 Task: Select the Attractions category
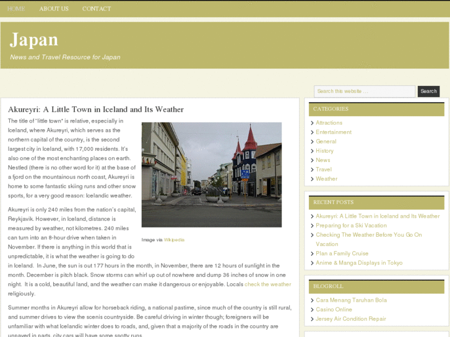tap(329, 123)
